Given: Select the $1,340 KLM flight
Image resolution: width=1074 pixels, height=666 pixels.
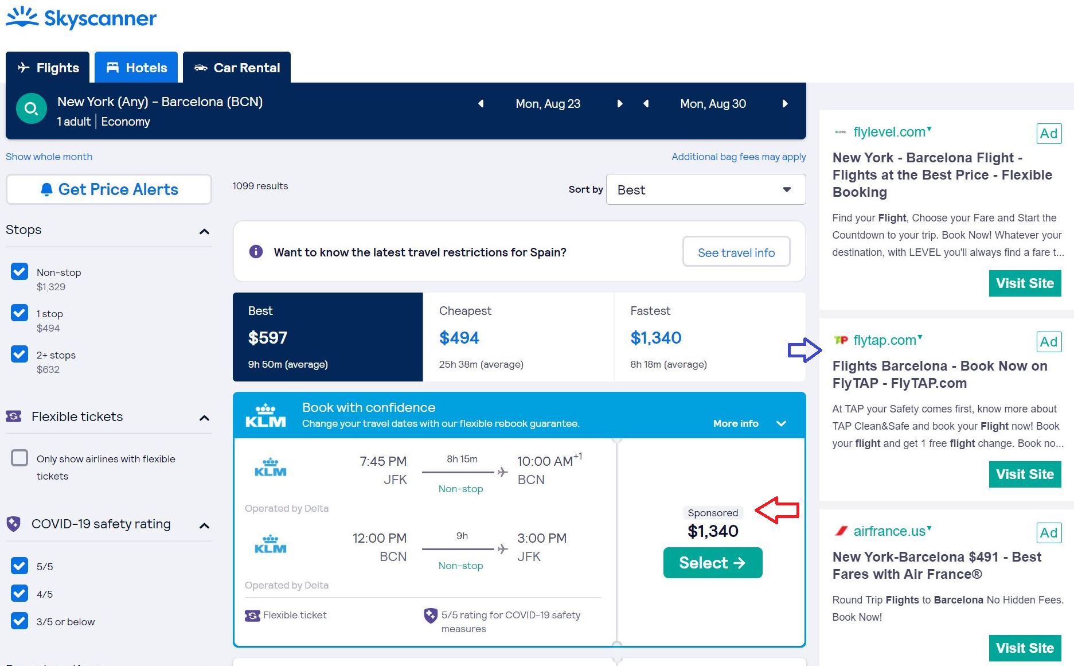Looking at the screenshot, I should click(x=713, y=563).
